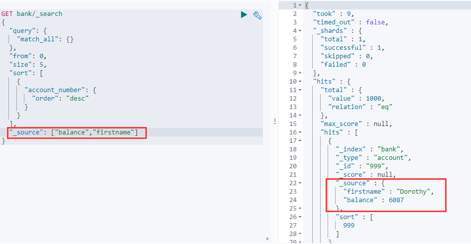
Task: Fold the "total" object at line 11
Action: point(300,90)
